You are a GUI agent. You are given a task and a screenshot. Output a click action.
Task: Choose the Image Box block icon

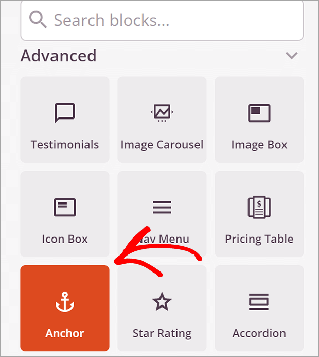click(259, 113)
